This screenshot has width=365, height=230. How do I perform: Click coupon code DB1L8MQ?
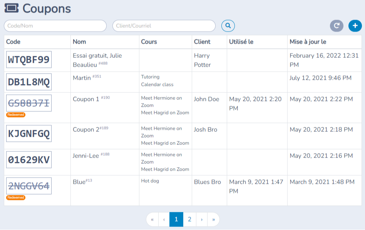tap(29, 82)
